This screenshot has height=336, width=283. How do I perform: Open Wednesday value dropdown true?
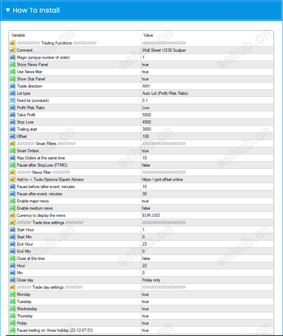click(145, 309)
